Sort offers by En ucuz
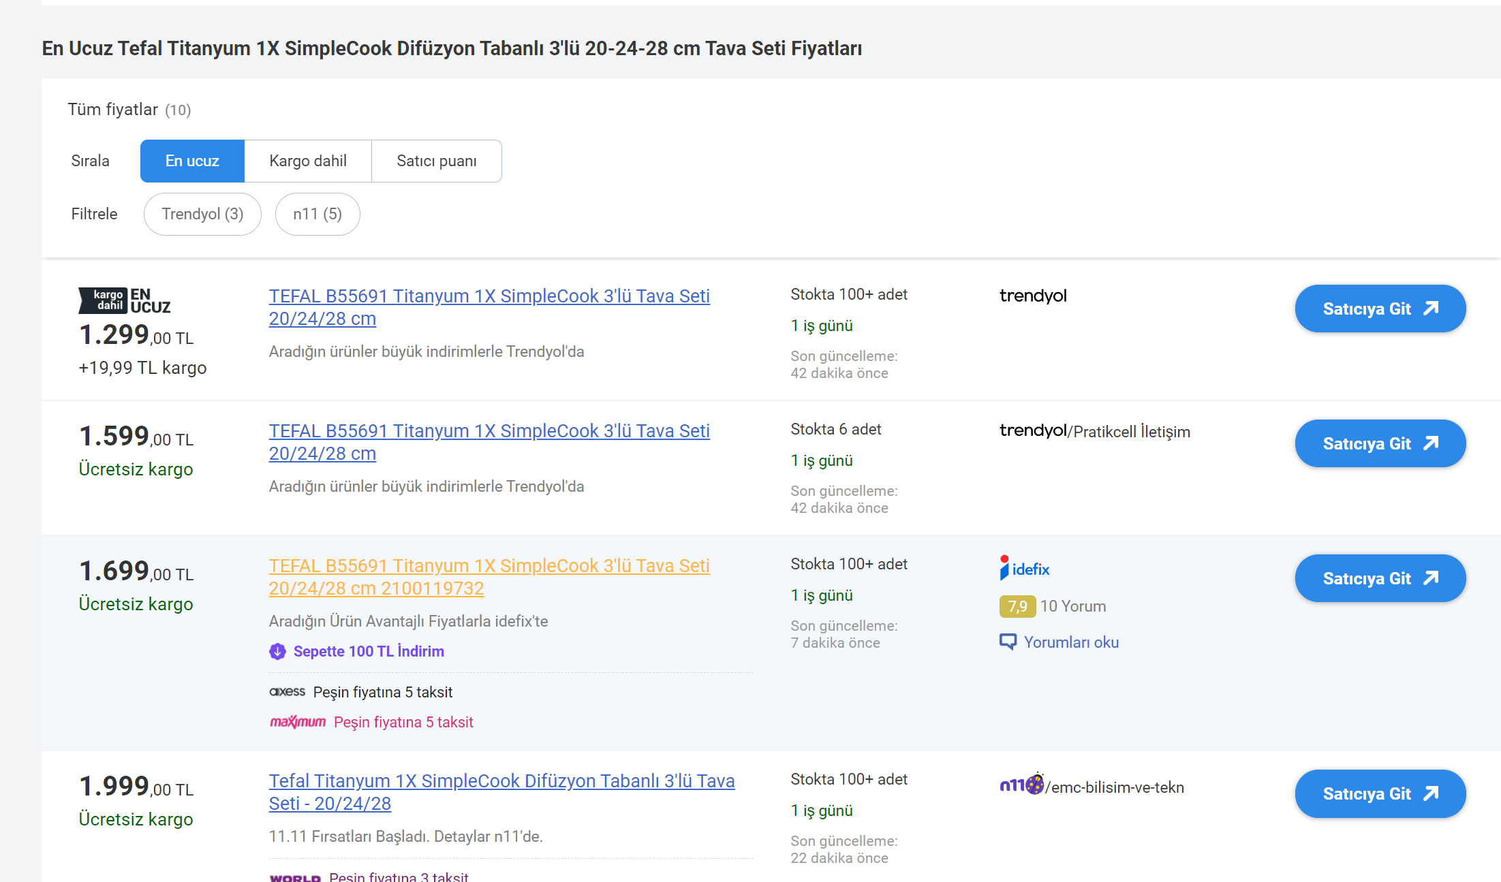Screen dimensions: 1501x882 click(192, 161)
